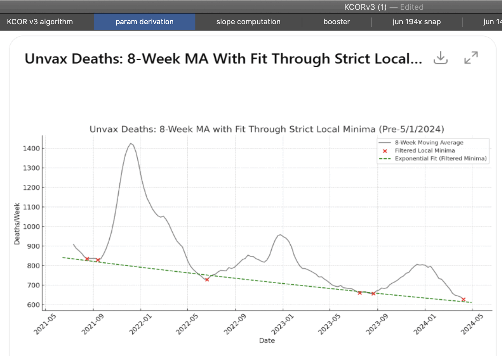Click the Date x-axis label

(267, 340)
